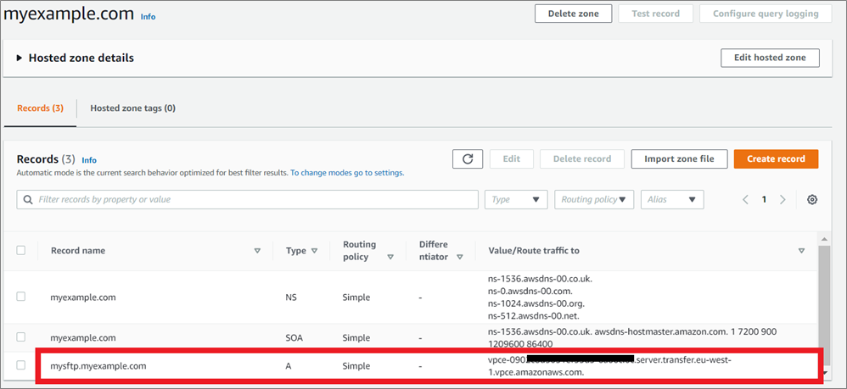Switch to Records (3) tab

coord(40,108)
